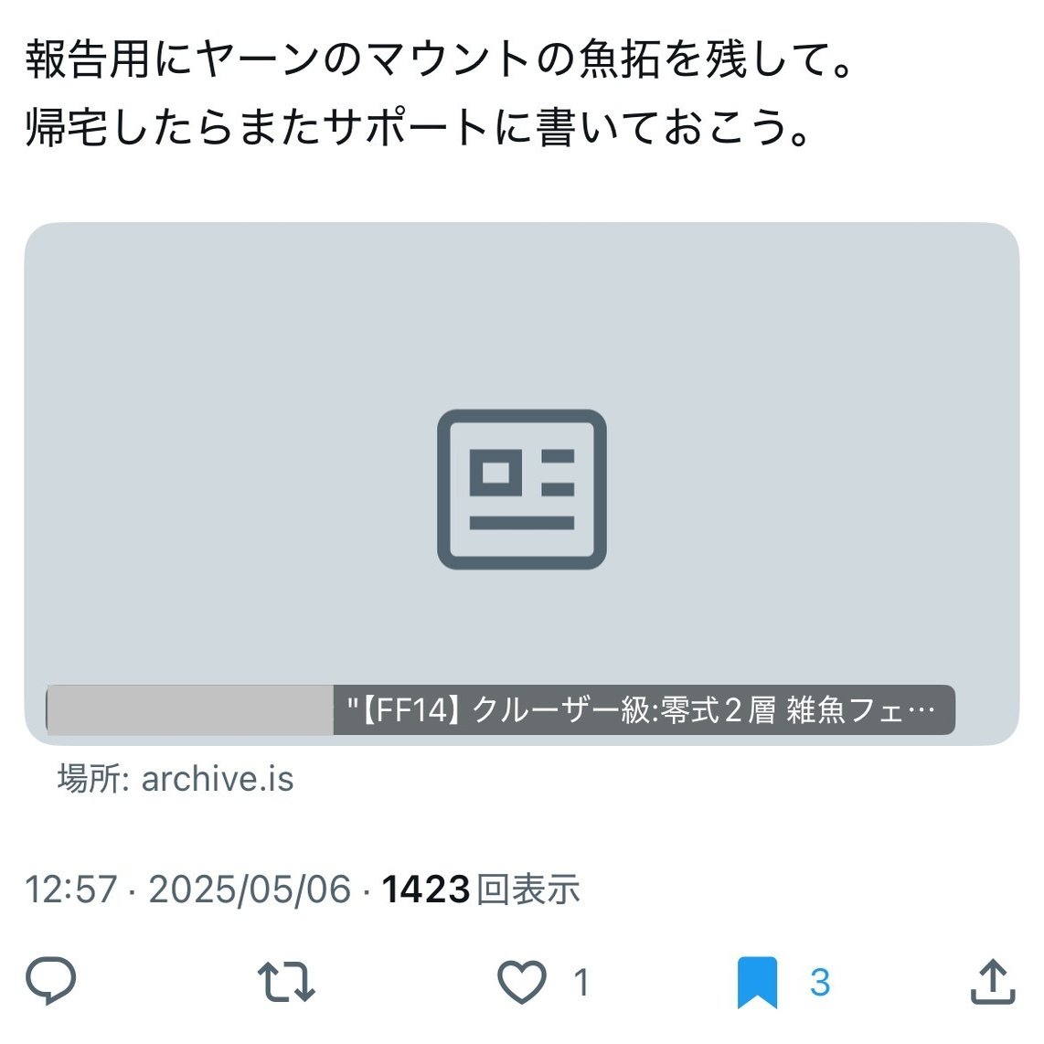Viewport: 1044px width, 1044px height.
Task: Open the like count showing 1
Action: pos(581,982)
